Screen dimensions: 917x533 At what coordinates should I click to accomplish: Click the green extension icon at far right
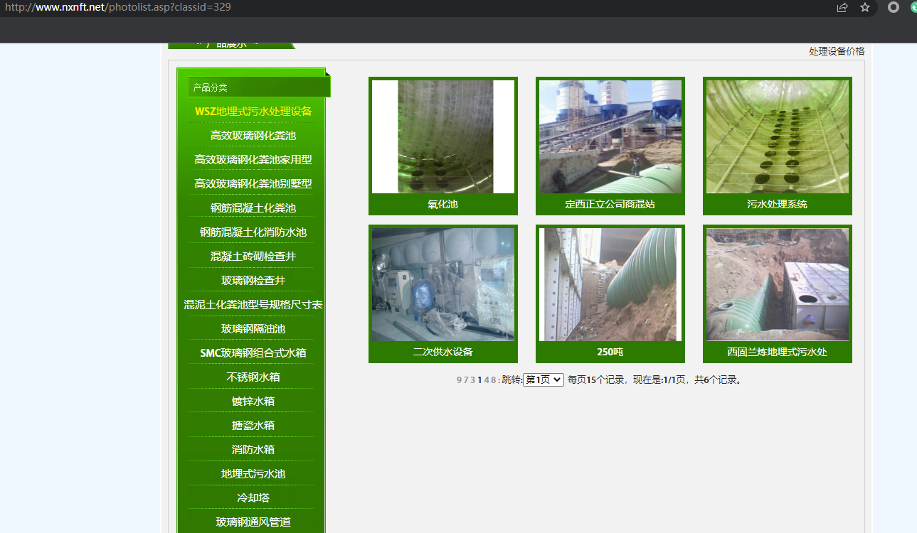(913, 7)
